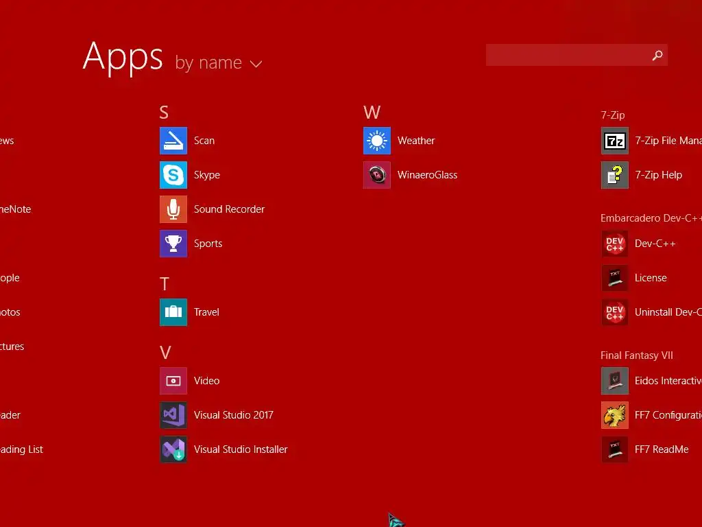Select the 7-Zip group heading
The height and width of the screenshot is (527, 702).
[613, 115]
